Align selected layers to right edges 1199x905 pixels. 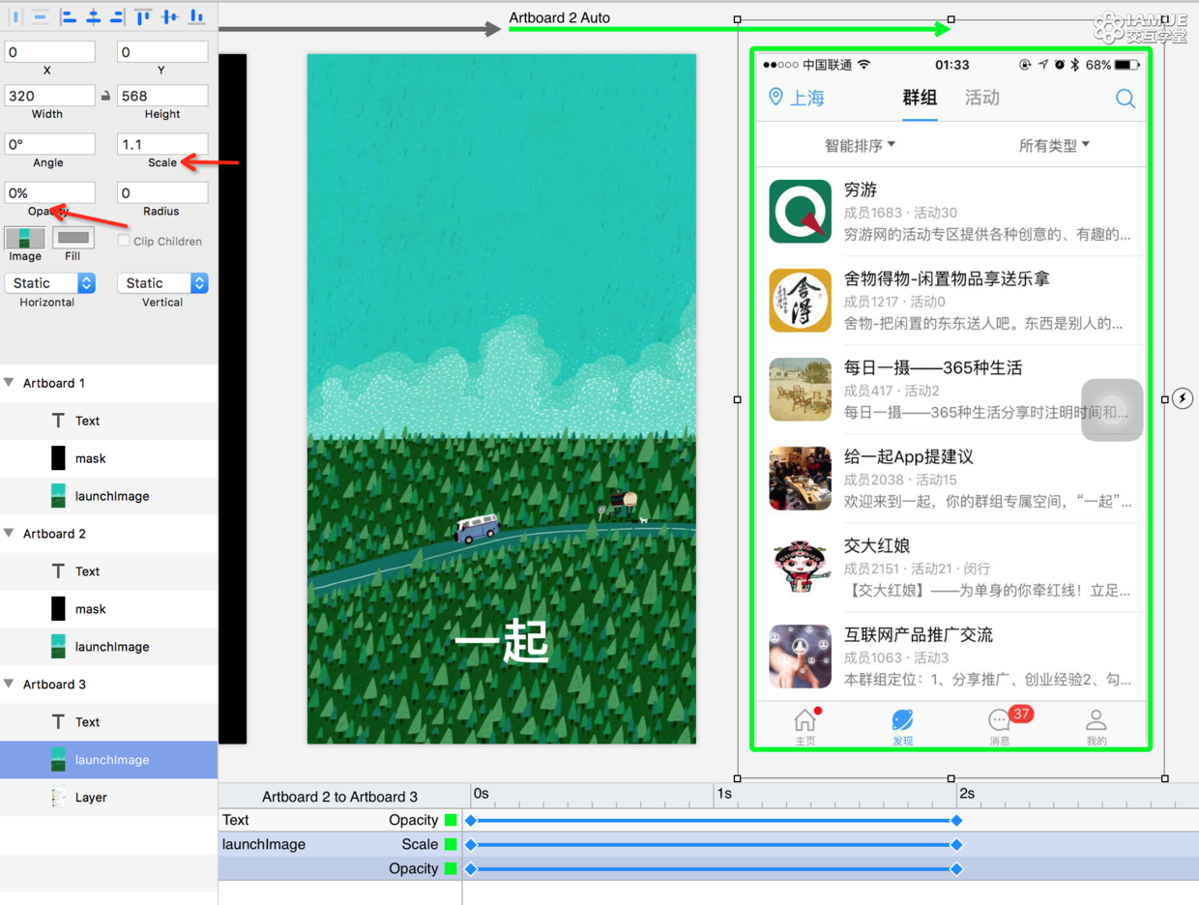click(117, 16)
